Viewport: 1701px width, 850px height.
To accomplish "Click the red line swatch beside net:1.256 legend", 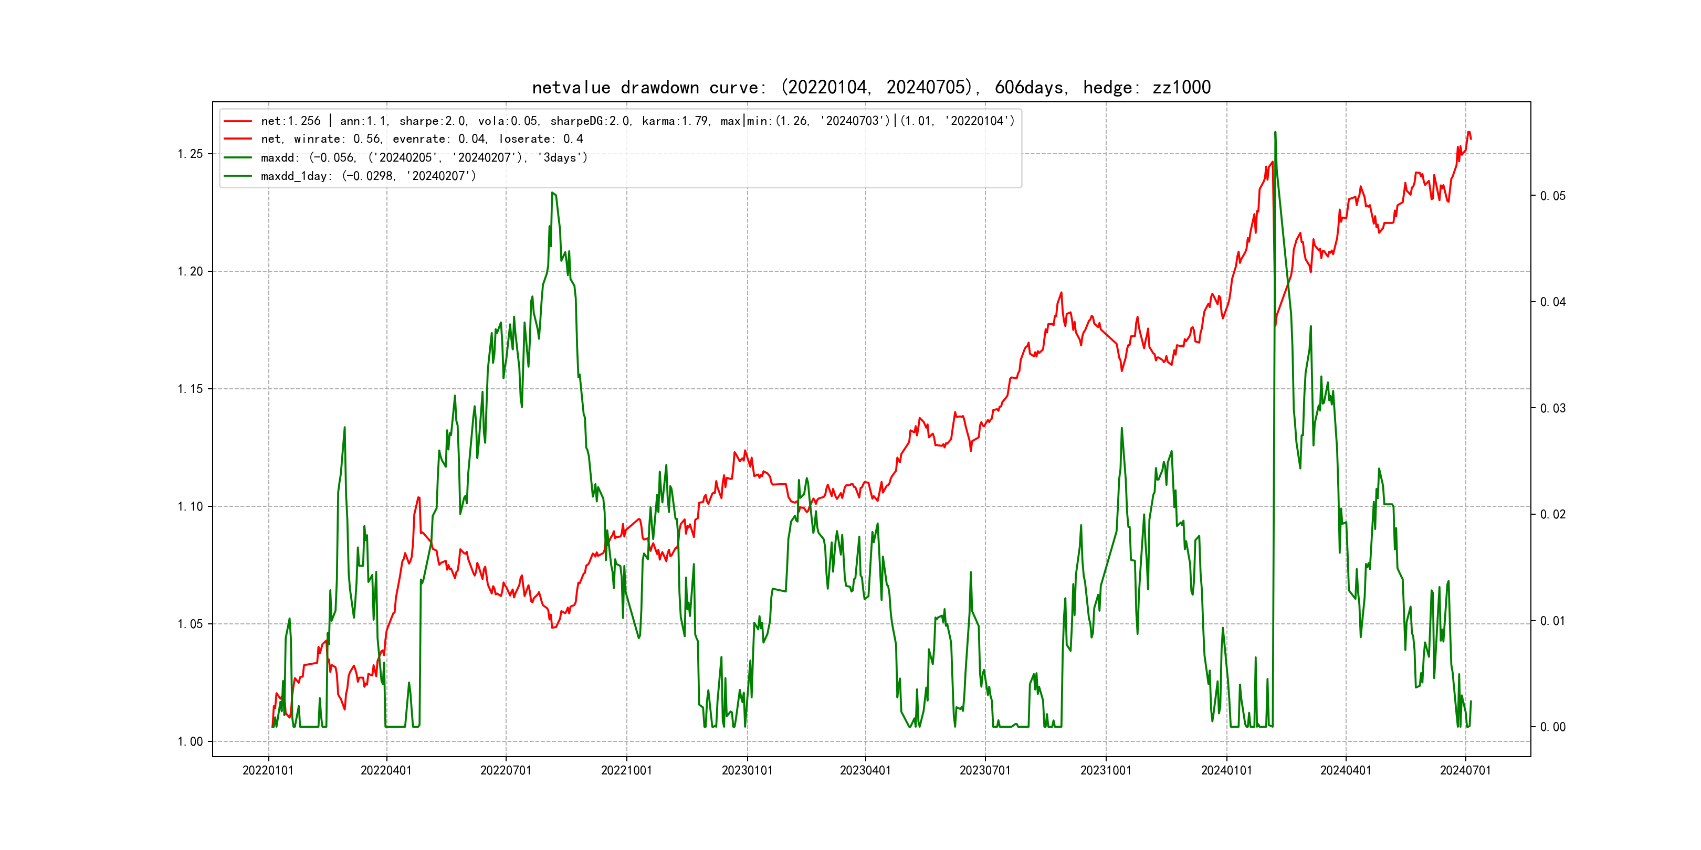I will (x=238, y=121).
